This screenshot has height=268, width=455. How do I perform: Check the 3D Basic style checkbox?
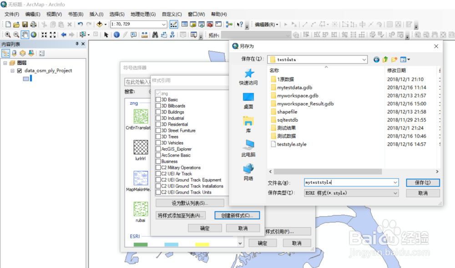point(158,100)
